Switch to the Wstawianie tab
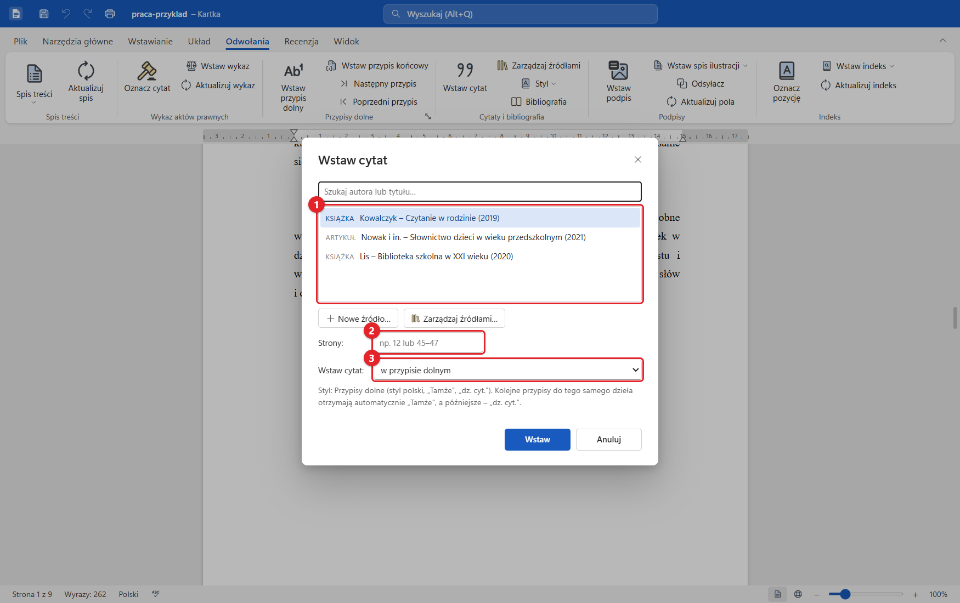The image size is (960, 603). 150,41
